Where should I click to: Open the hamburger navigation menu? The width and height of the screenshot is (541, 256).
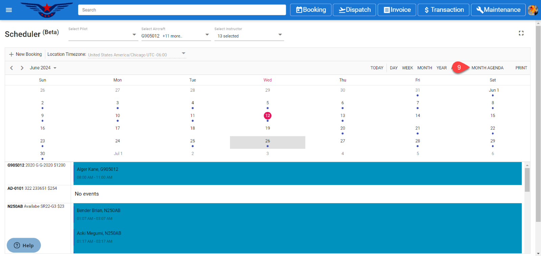(9, 10)
